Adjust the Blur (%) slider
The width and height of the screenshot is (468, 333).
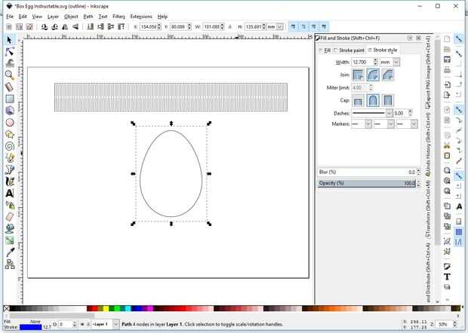pos(367,173)
